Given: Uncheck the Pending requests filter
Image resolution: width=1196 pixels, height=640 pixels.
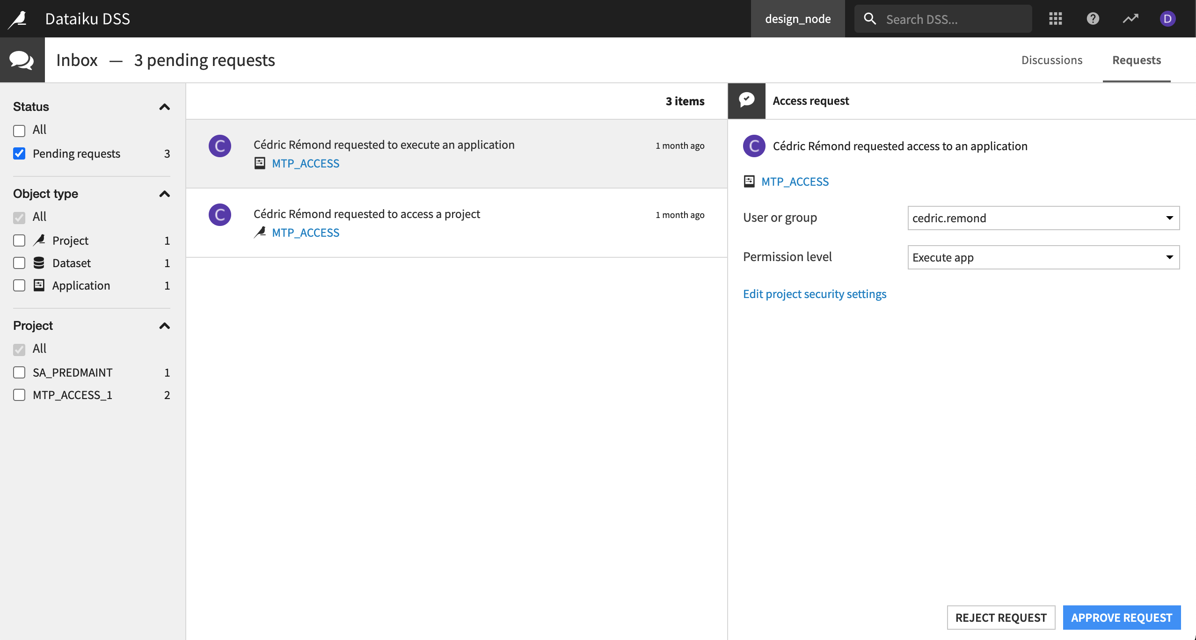Looking at the screenshot, I should (x=19, y=153).
